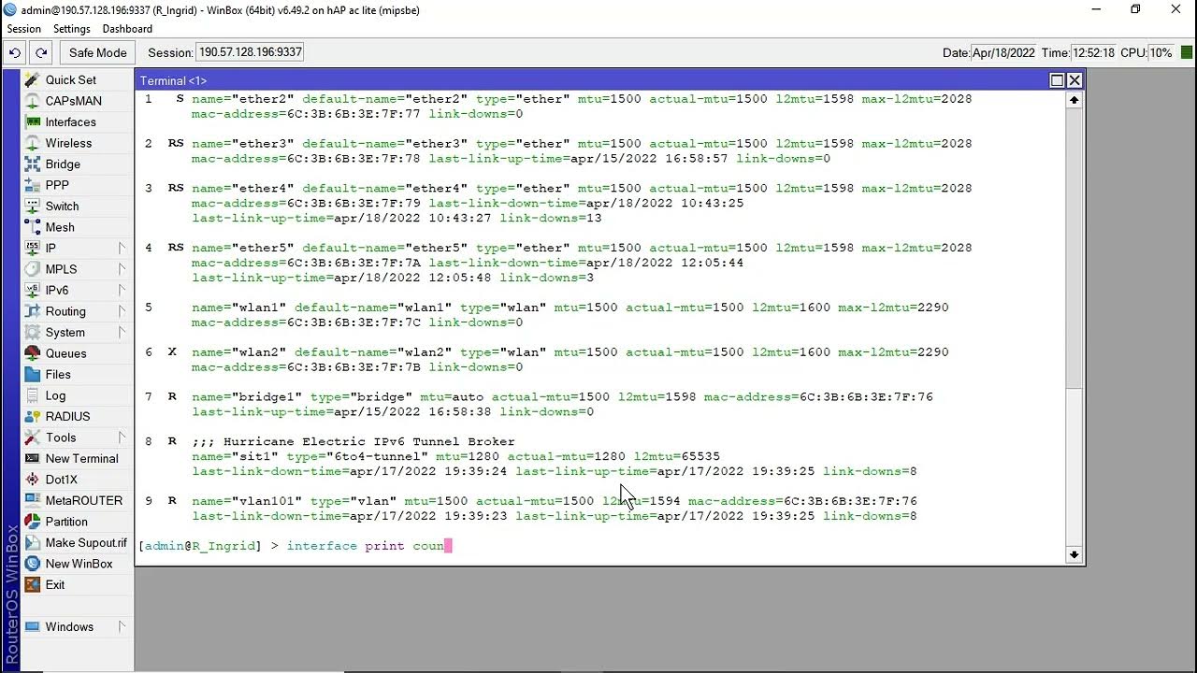
Task: Expand the Windows submenu arrow
Action: [122, 626]
